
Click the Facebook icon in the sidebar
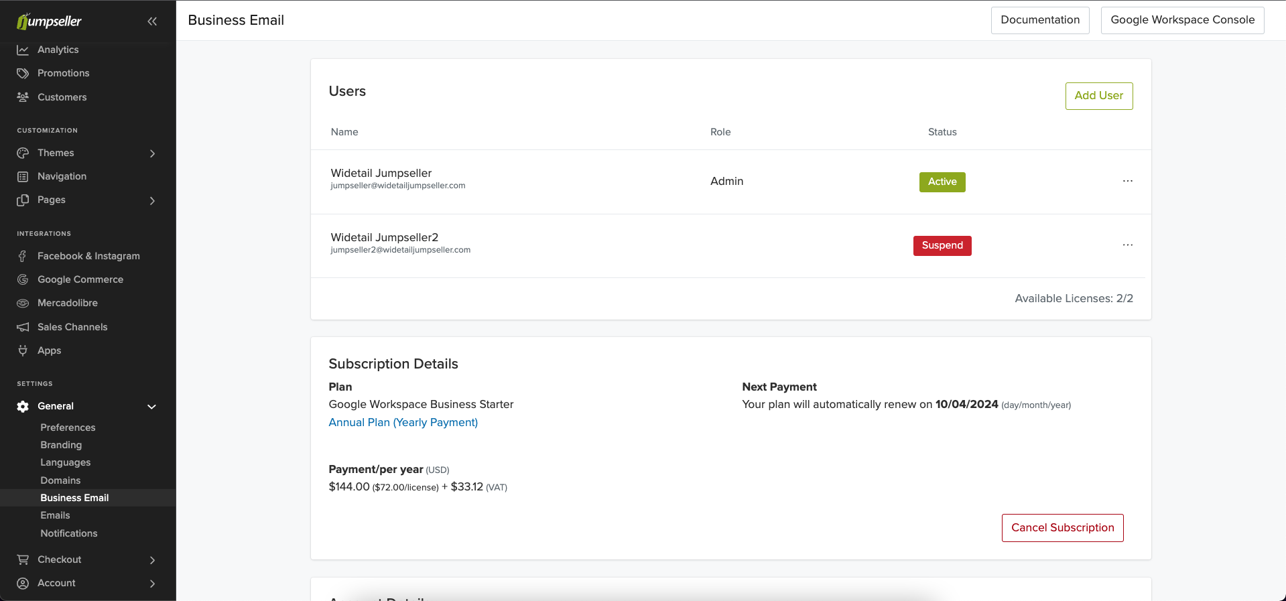click(23, 256)
